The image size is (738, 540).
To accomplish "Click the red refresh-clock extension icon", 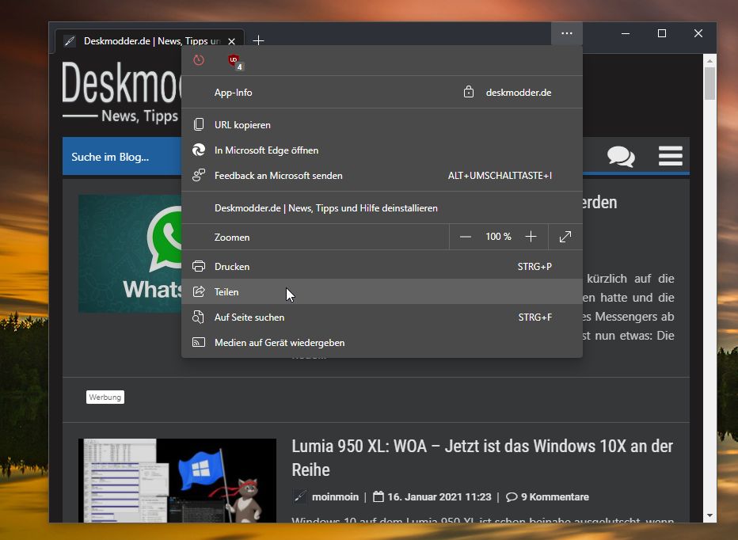I will coord(199,60).
